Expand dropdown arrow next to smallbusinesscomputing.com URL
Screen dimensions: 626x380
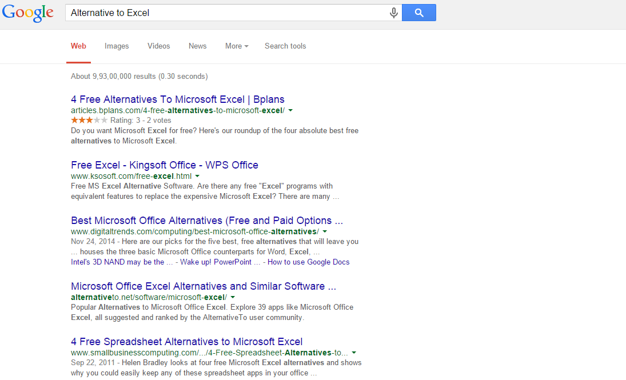coord(354,353)
